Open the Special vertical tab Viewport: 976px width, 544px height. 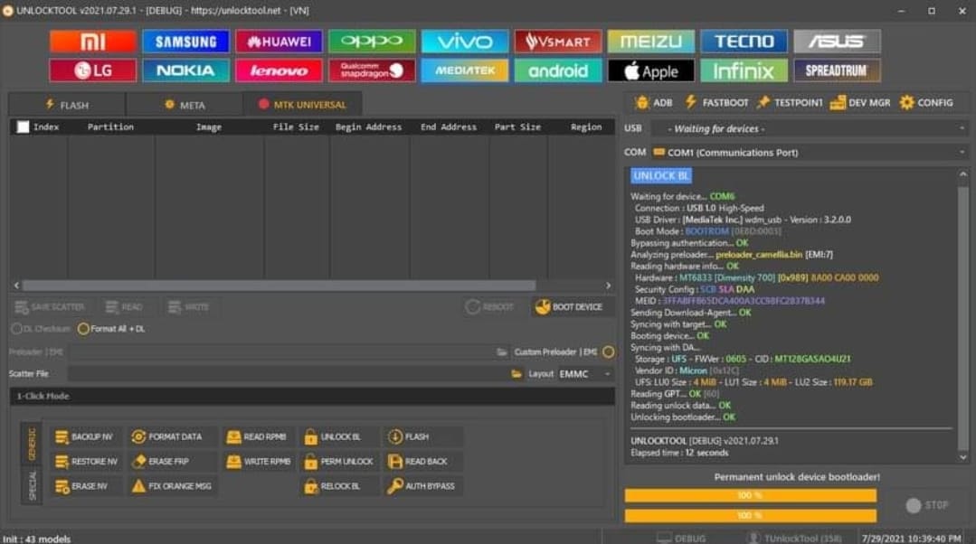(x=32, y=485)
